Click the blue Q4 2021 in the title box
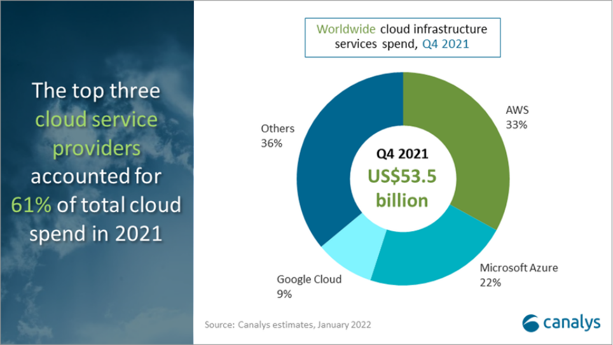The height and width of the screenshot is (345, 613). tap(446, 44)
